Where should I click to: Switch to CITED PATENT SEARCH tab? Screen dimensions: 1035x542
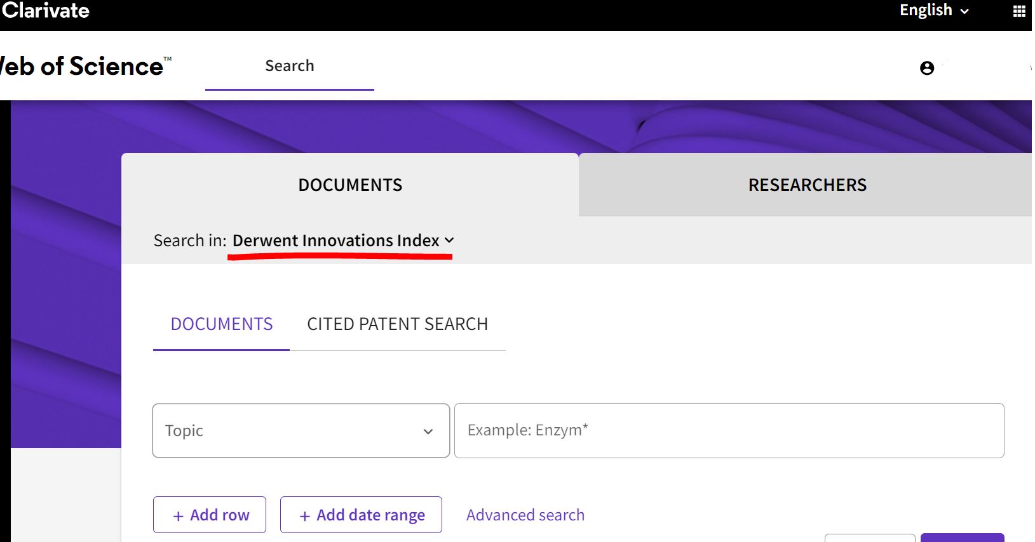pos(398,324)
